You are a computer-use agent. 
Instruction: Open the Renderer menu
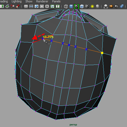42,1
